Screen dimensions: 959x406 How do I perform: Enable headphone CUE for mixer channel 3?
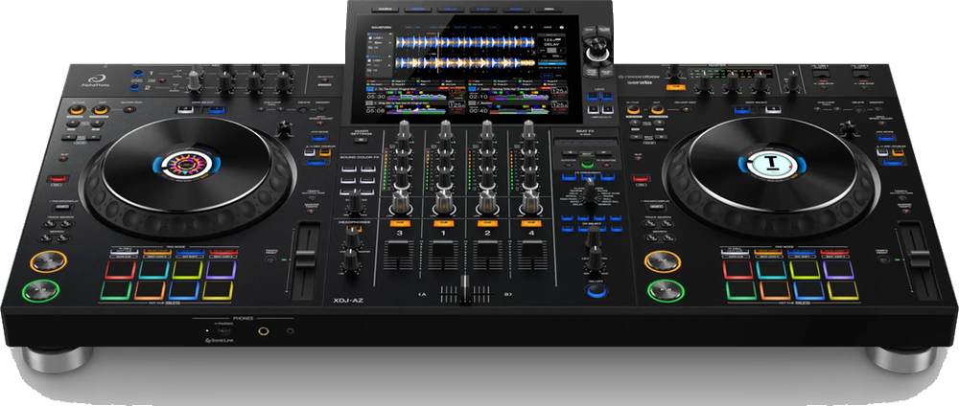400,223
